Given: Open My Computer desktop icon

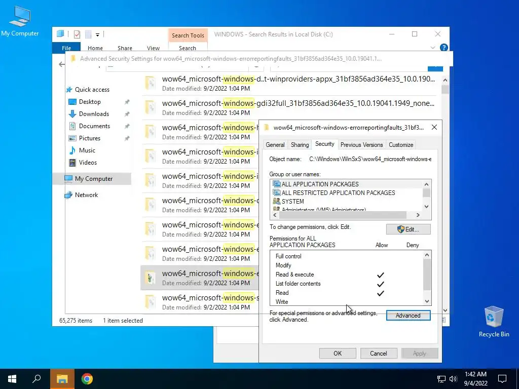Looking at the screenshot, I should (x=20, y=20).
